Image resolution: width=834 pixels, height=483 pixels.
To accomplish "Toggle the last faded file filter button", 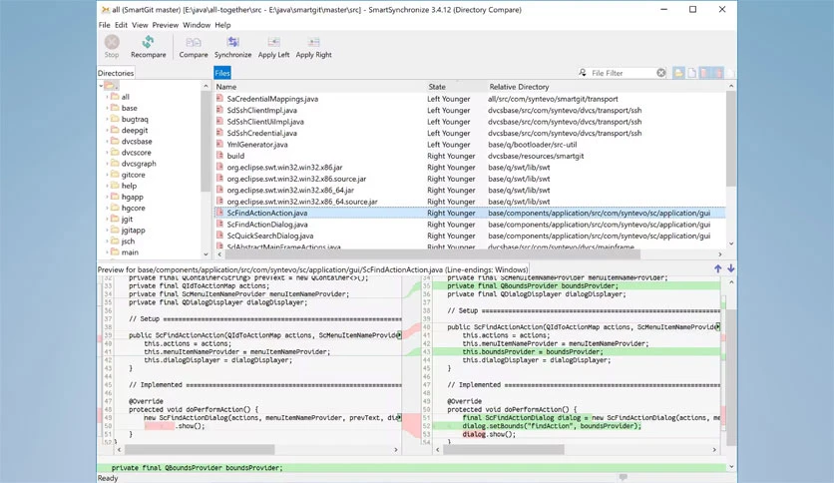I will (730, 73).
